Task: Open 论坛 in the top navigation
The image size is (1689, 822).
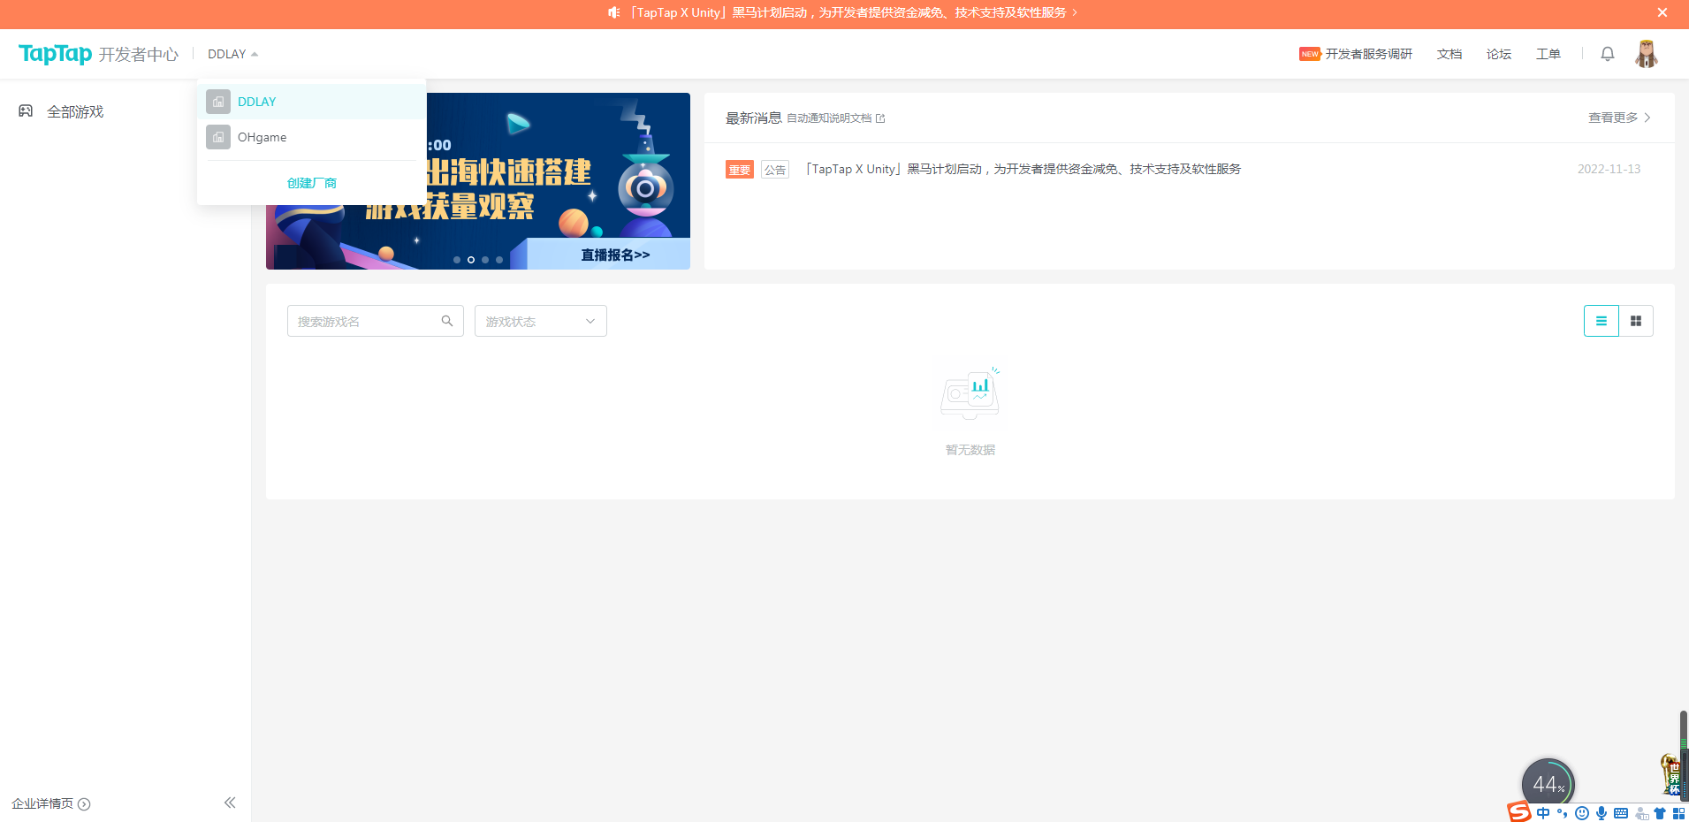Action: pyautogui.click(x=1499, y=54)
